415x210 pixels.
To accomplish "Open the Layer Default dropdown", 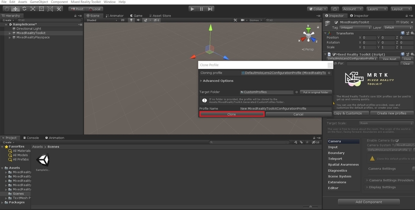I will (398, 28).
